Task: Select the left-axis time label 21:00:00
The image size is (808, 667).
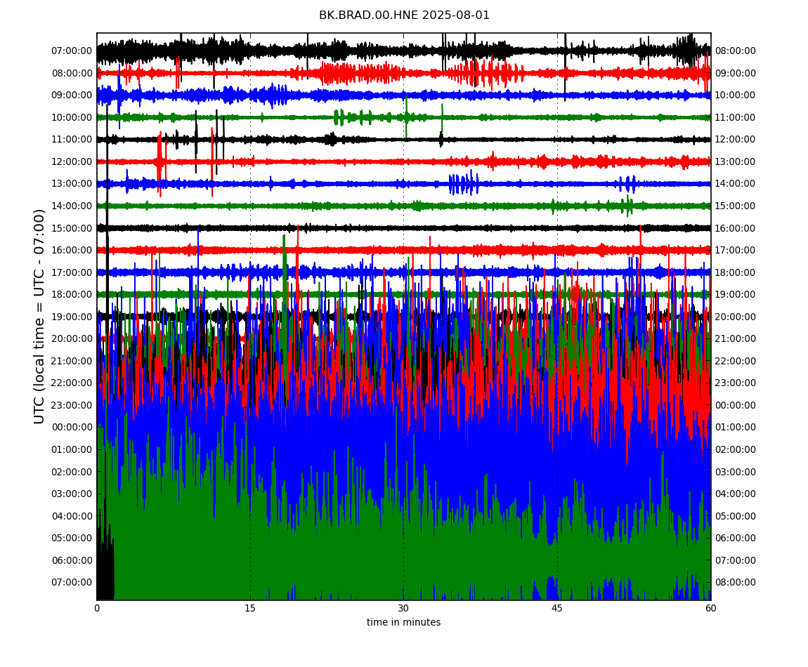Action: pos(72,361)
